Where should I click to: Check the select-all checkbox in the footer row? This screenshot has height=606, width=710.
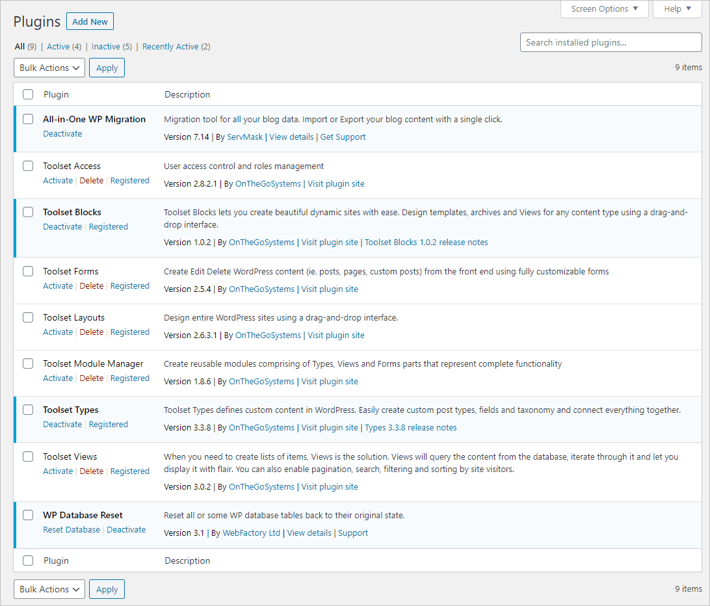coord(28,560)
